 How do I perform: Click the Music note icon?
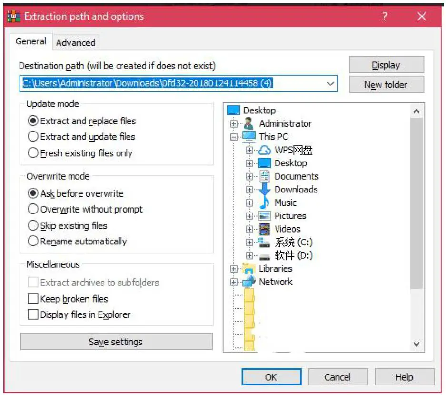(265, 203)
